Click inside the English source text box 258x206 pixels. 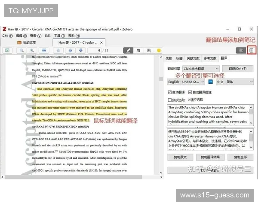(x=208, y=115)
